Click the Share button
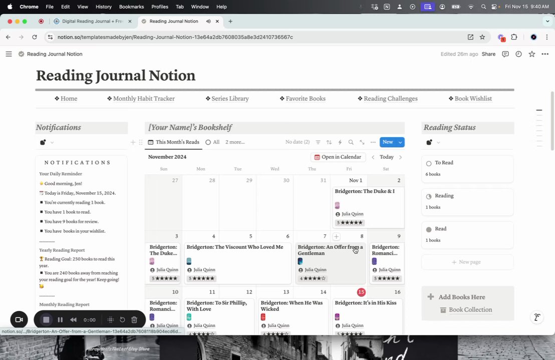Screen dimensions: 555x360 point(488,54)
